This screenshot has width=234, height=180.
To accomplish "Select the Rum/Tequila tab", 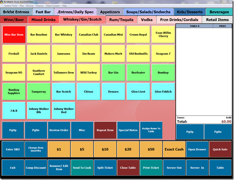I will coord(121,20).
